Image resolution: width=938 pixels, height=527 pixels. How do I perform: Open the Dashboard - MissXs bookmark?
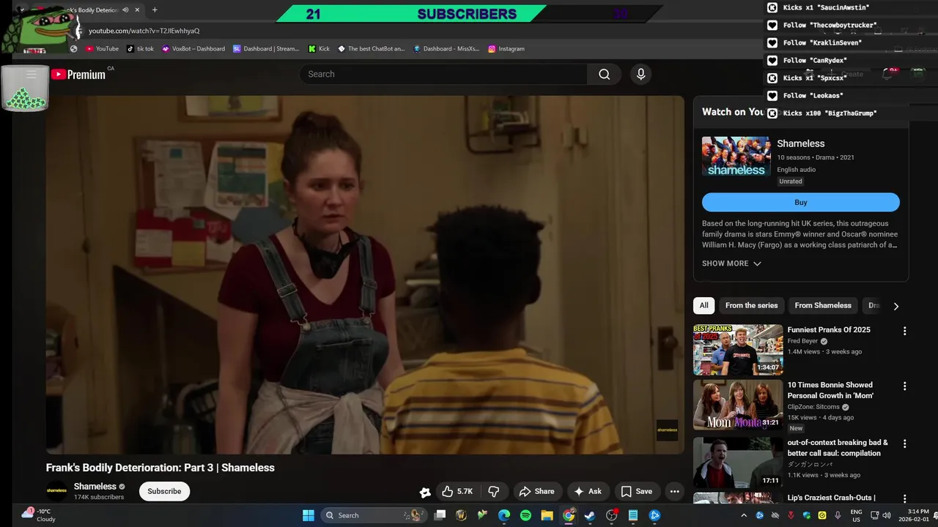coord(446,48)
